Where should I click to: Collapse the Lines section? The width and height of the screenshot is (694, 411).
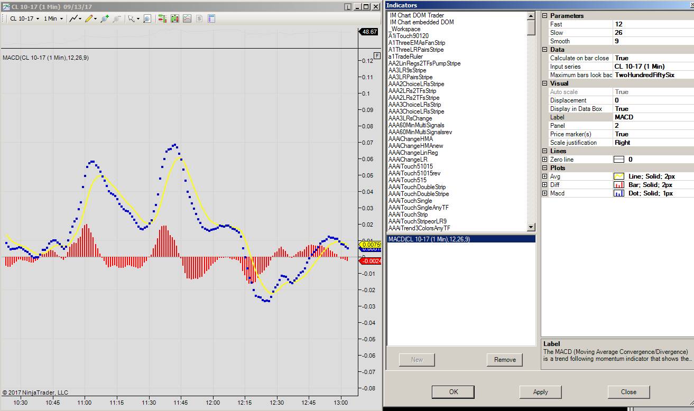(545, 151)
